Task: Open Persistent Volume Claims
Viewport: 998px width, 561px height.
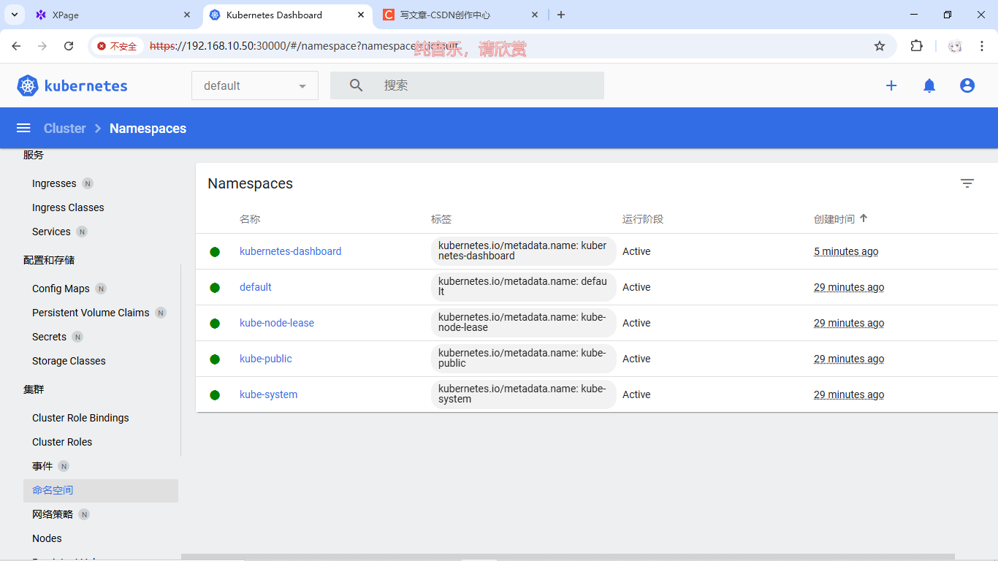Action: (x=91, y=313)
